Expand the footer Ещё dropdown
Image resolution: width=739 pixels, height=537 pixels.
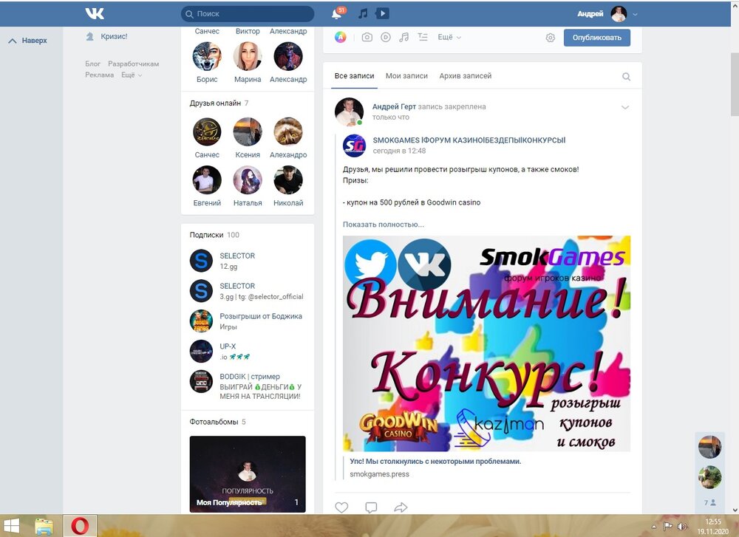click(x=132, y=75)
